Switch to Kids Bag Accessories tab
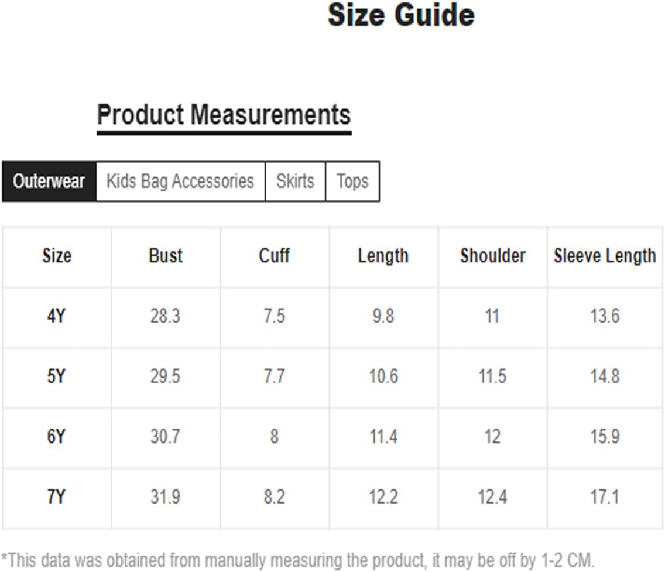This screenshot has height=572, width=665. tap(181, 181)
